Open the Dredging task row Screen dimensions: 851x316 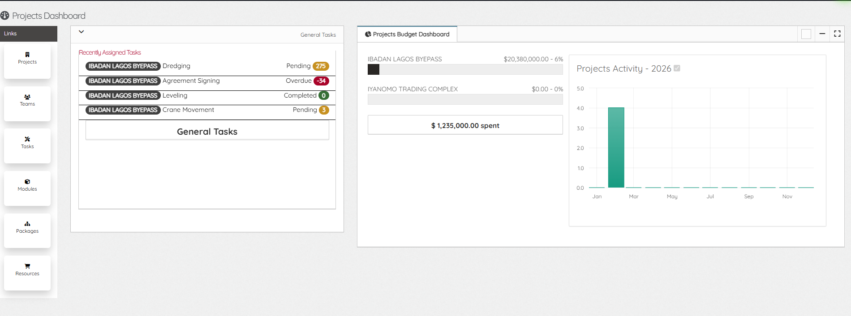(207, 66)
